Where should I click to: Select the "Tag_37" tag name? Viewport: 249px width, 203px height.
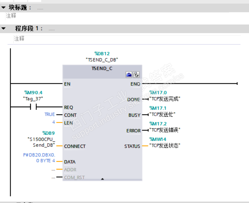click(x=33, y=99)
